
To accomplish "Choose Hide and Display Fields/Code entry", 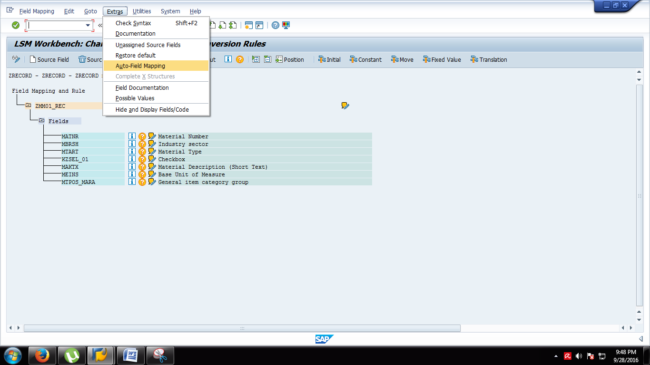I will click(x=156, y=110).
